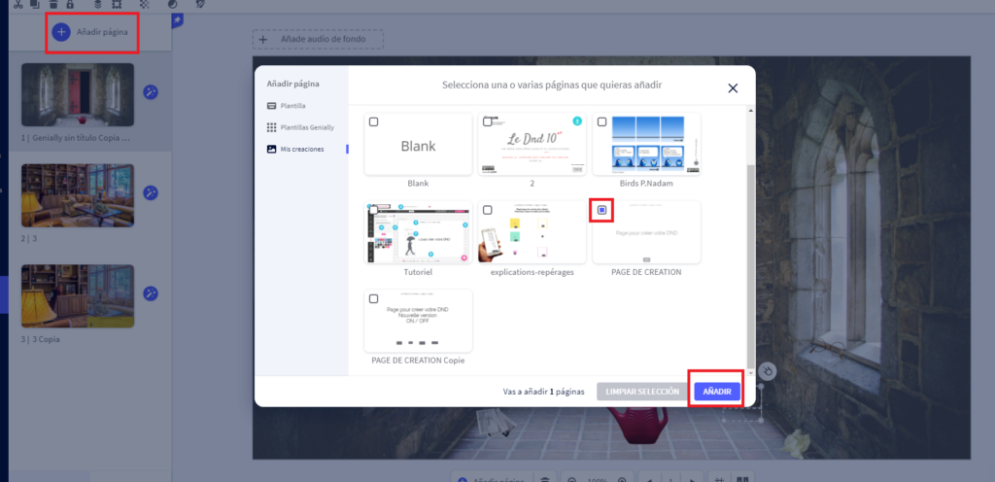Select the PAGE DE CREATION Copie checkbox
Viewport: 995px width, 482px height.
(374, 298)
